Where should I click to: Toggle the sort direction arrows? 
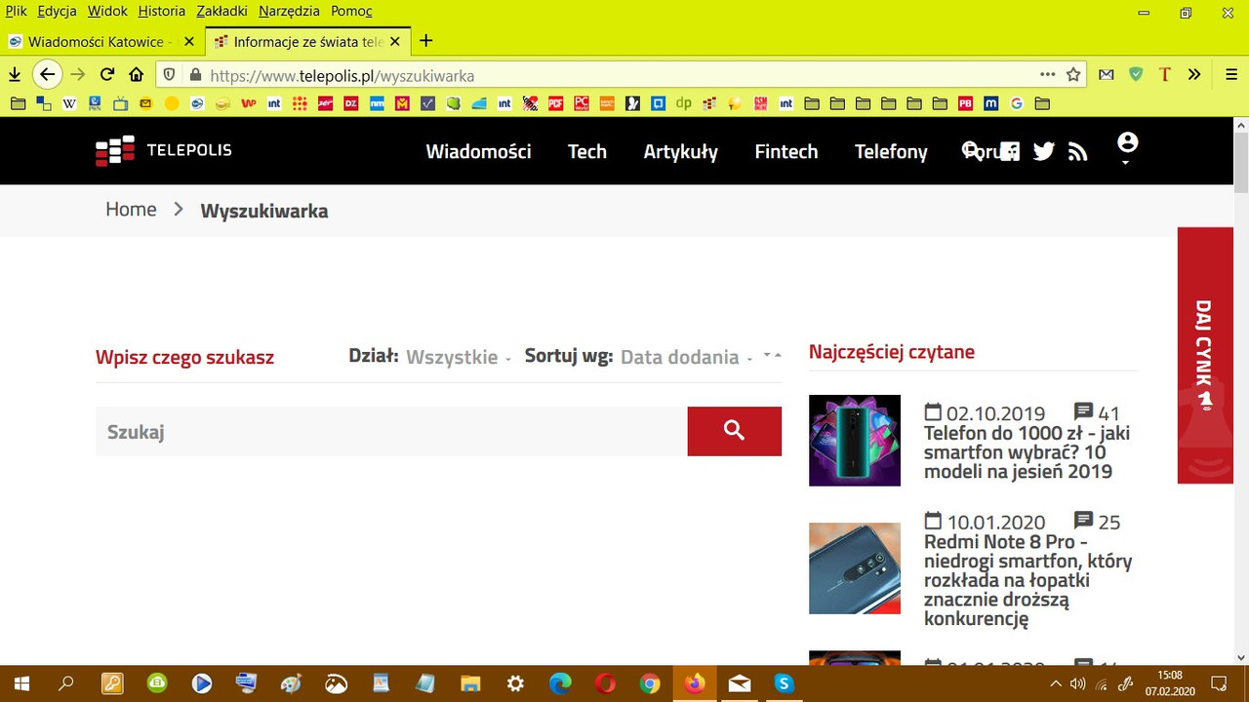point(772,356)
